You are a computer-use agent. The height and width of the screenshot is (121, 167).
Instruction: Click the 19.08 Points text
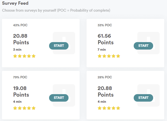click(x=21, y=91)
